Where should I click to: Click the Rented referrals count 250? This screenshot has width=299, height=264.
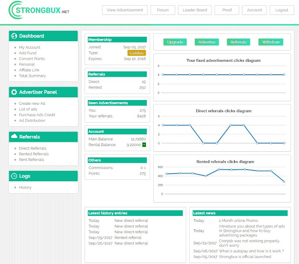pyautogui.click(x=142, y=88)
